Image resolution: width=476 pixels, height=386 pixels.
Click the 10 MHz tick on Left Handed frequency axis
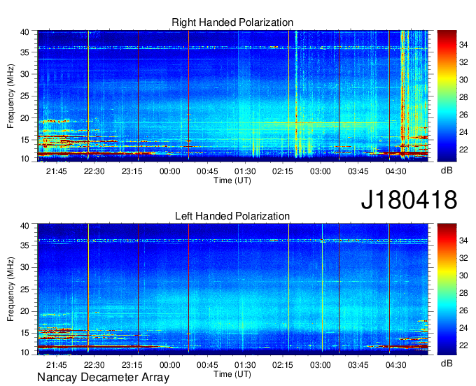tap(24, 352)
